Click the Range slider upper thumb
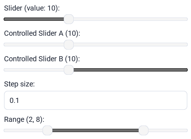 [x=143, y=130]
